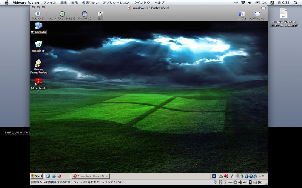Image resolution: width=302 pixels, height=188 pixels.
Task: Enter Full Screen (フルスクリーン) mode
Action: [257, 14]
